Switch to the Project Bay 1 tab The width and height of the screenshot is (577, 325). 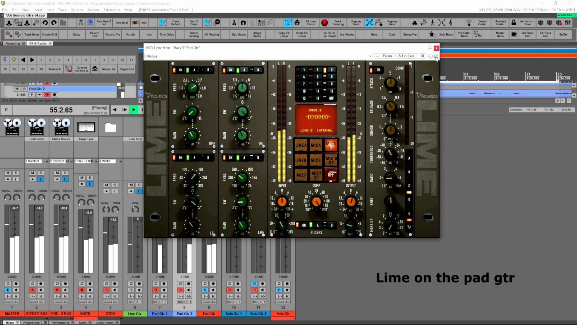click(34, 323)
